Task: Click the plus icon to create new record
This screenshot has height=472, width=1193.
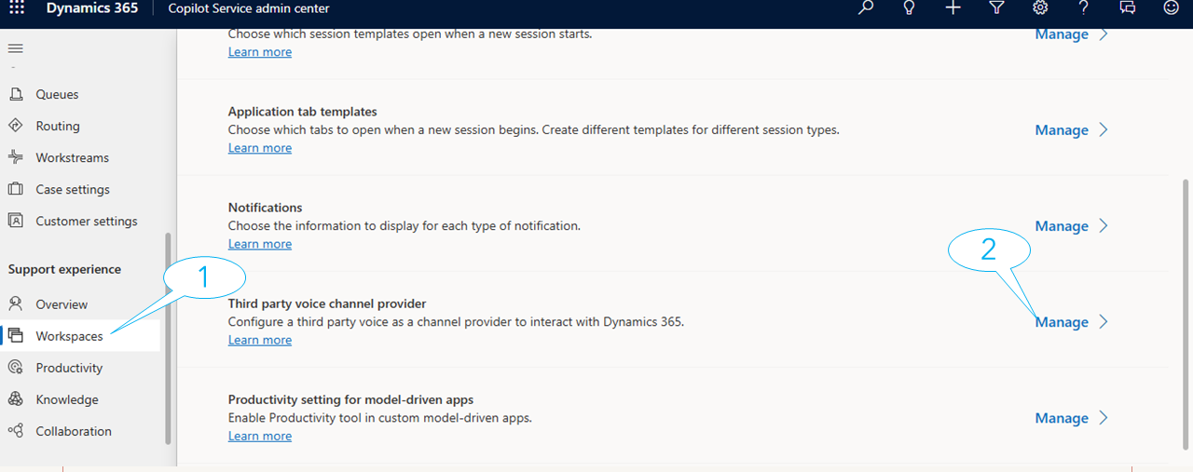Action: coord(953,8)
